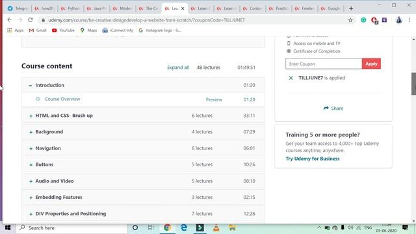This screenshot has width=416, height=234.
Task: Reload the Udemy course page
Action: 31,20
